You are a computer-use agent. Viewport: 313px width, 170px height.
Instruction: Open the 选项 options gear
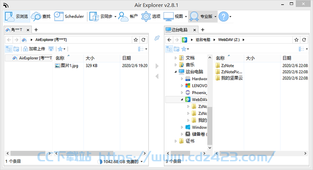click(151, 16)
